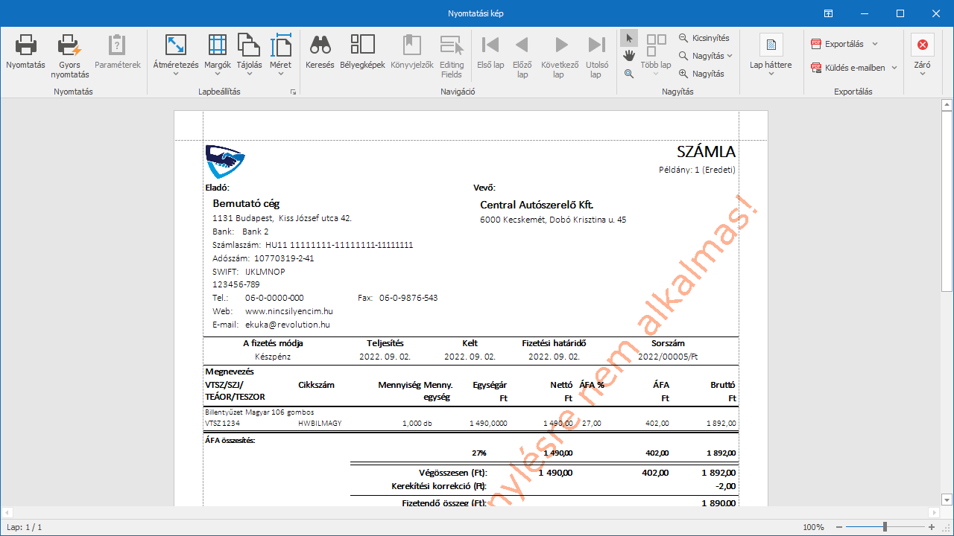
Task: Select the hand pan tool
Action: pyautogui.click(x=629, y=56)
